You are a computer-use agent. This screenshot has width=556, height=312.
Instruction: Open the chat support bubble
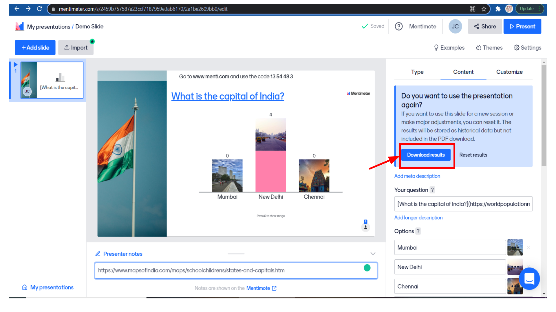[529, 279]
